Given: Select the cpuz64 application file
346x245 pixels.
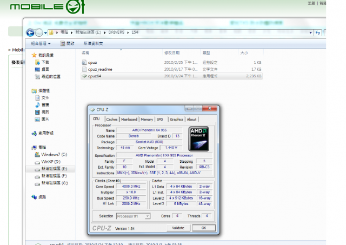Looking at the screenshot, I should pyautogui.click(x=172, y=76).
